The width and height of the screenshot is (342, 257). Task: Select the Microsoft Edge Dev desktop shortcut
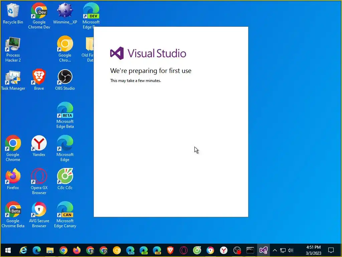(91, 16)
